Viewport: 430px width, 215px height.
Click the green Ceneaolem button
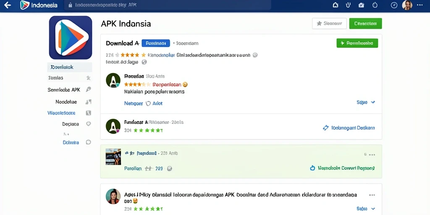[x=366, y=24]
